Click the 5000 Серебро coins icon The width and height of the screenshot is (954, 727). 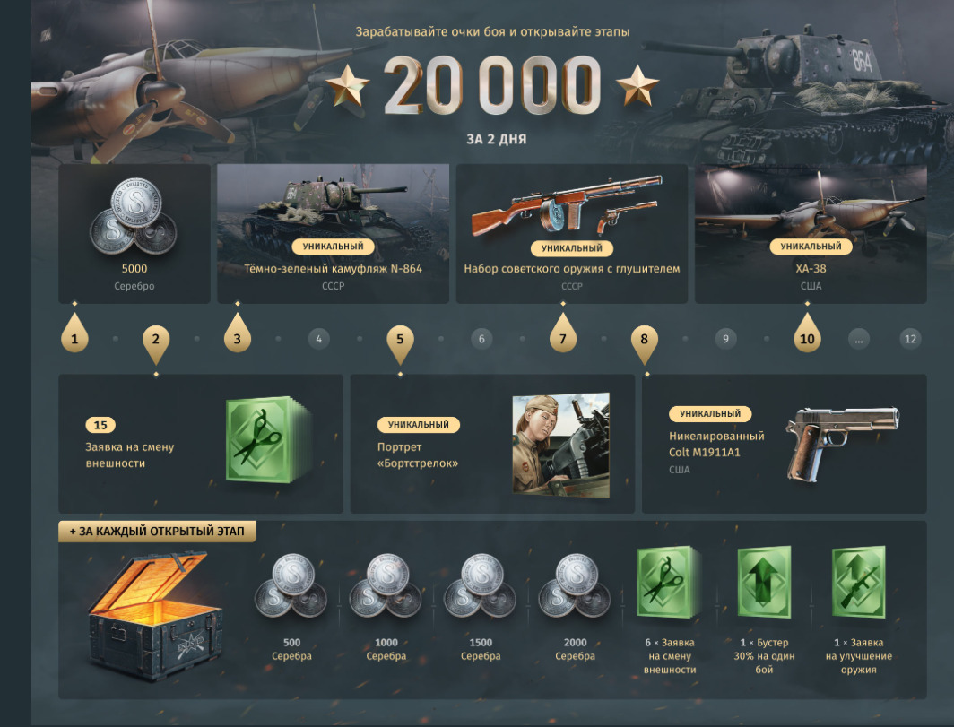(134, 217)
